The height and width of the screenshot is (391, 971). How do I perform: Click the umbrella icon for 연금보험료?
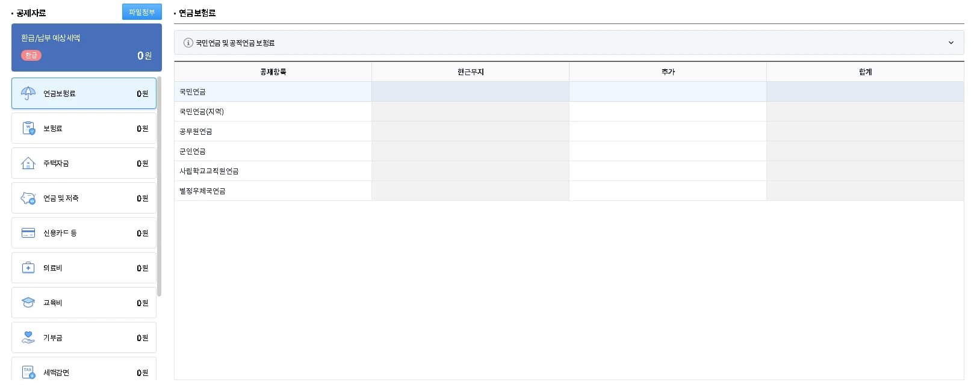pyautogui.click(x=28, y=93)
